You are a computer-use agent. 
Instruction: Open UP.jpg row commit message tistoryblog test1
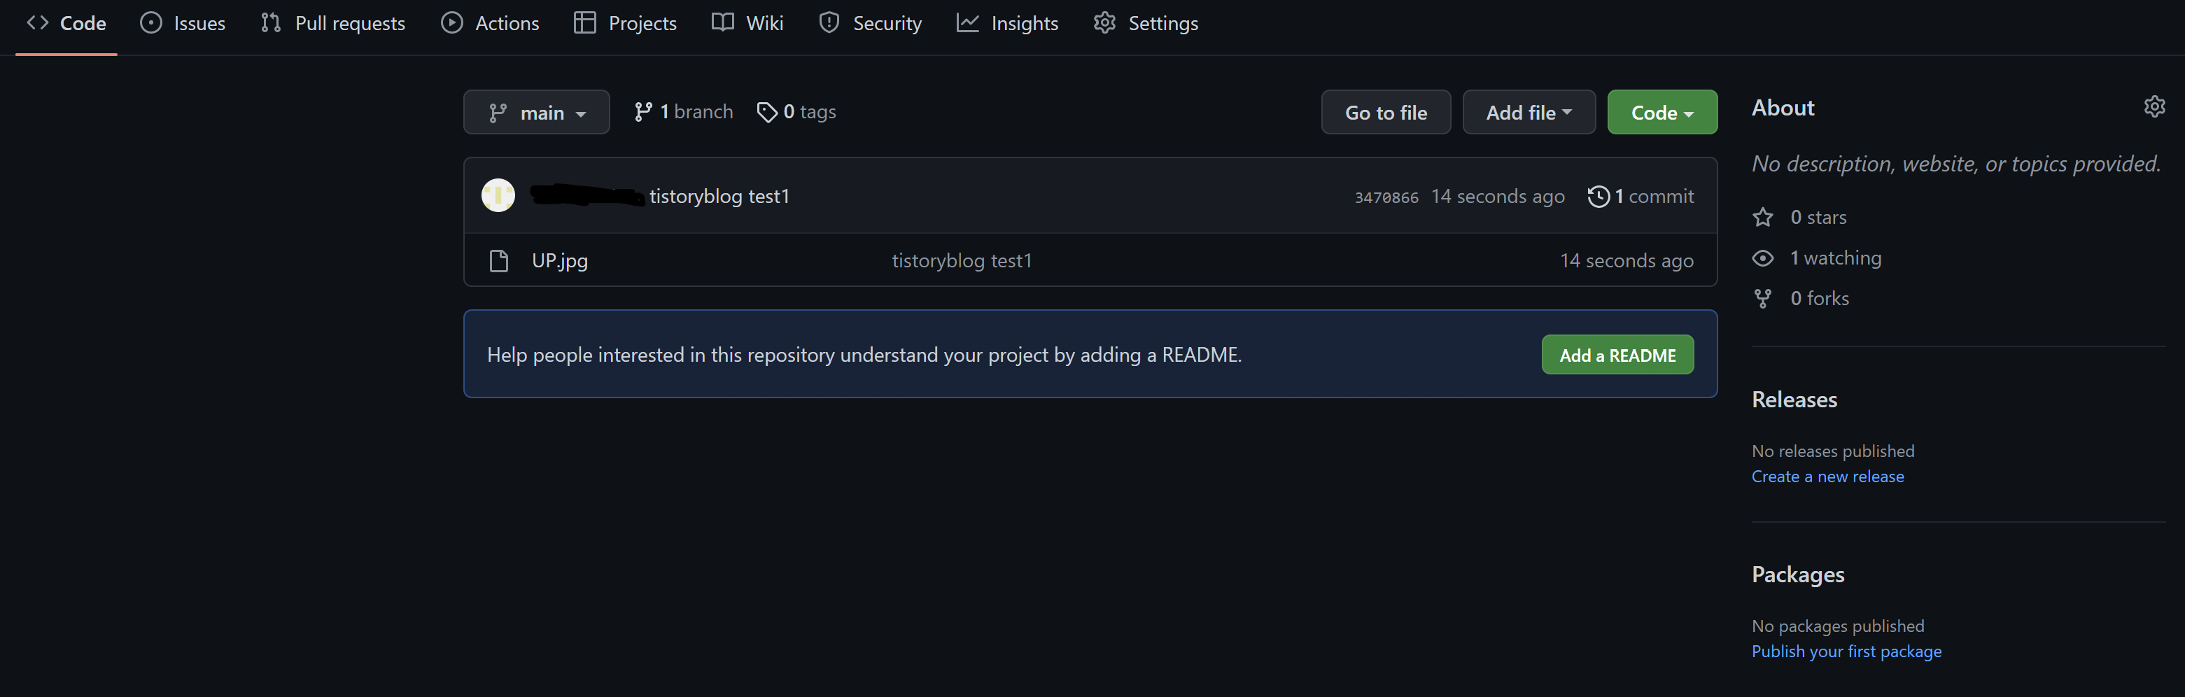[x=962, y=260]
